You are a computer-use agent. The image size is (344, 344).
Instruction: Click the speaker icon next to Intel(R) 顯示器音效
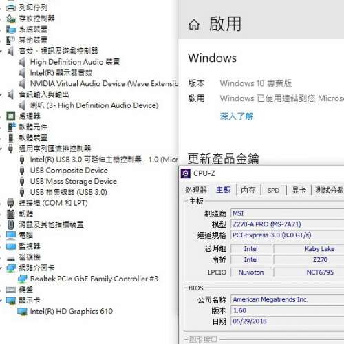(x=22, y=73)
